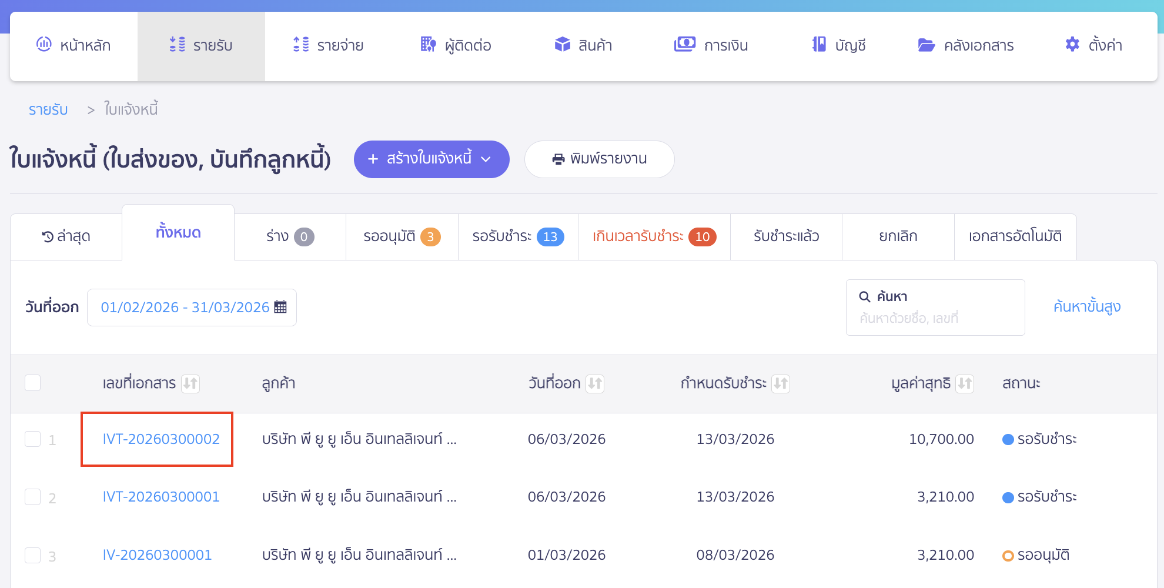Viewport: 1164px width, 588px height.
Task: Sort the มูลค่าสุทธิ column using its sort icon
Action: [x=965, y=383]
